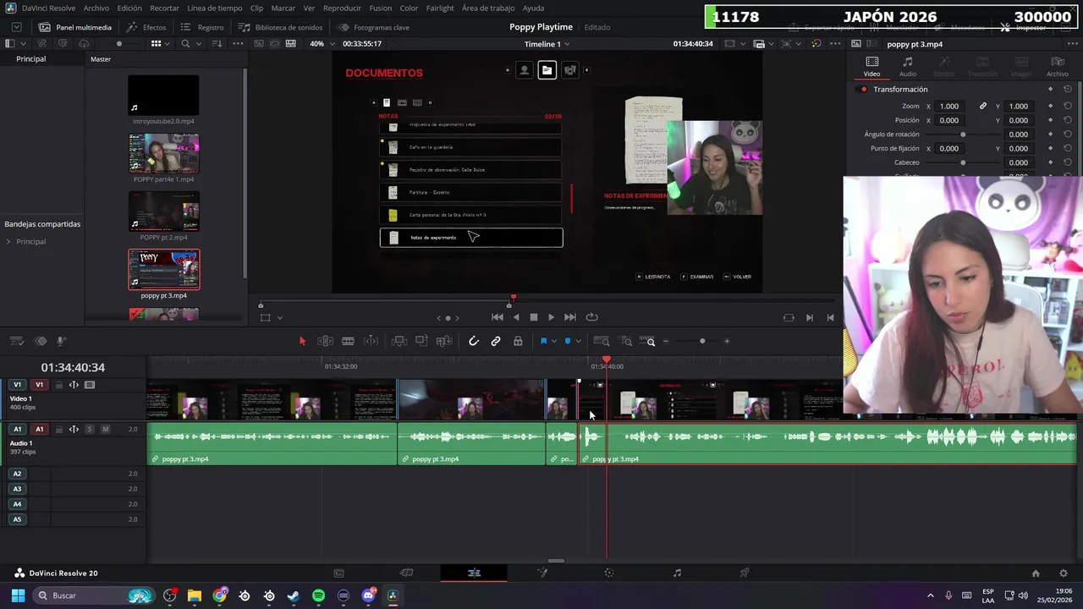The width and height of the screenshot is (1083, 609).
Task: Open the Biblioteca de sonidos panel
Action: coord(280,27)
